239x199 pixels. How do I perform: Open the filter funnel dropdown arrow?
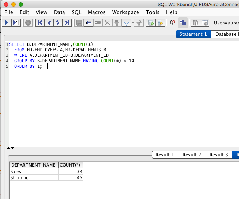click(132, 23)
